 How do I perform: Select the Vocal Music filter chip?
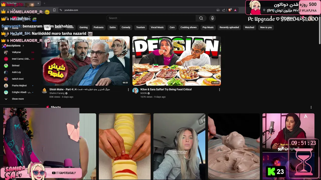[x=157, y=27]
